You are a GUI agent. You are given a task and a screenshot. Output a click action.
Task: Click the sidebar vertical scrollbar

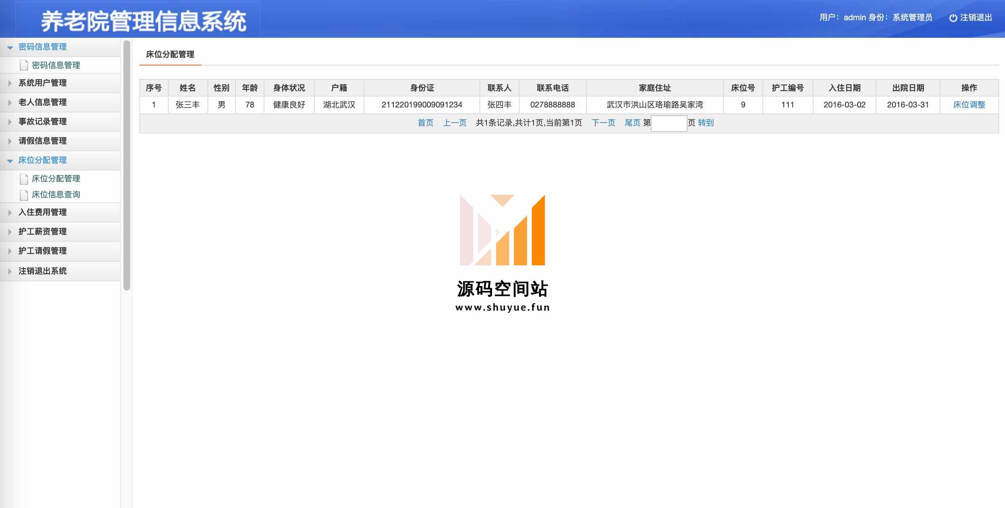click(127, 165)
